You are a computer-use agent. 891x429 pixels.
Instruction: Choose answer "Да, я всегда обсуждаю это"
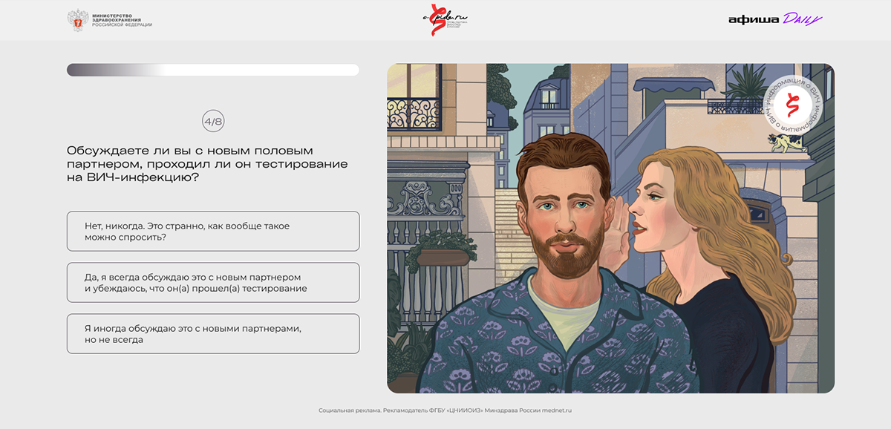click(x=213, y=282)
